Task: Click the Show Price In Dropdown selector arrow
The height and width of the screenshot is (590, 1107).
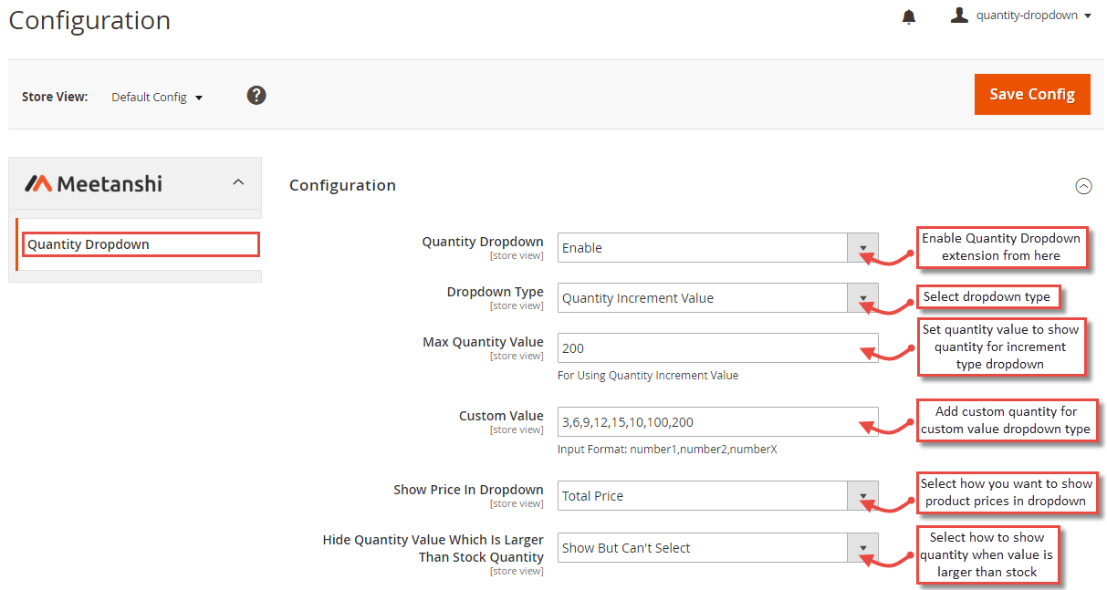Action: pos(862,495)
